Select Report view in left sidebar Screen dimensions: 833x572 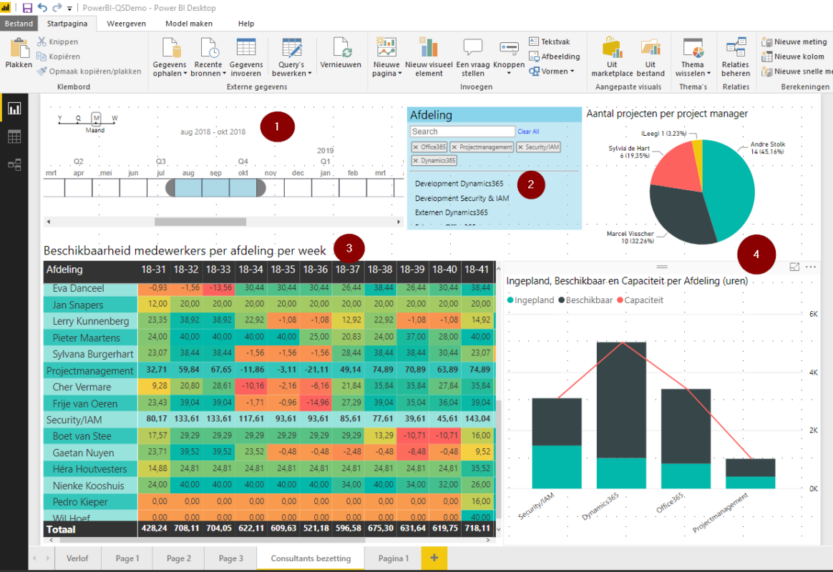(14, 108)
